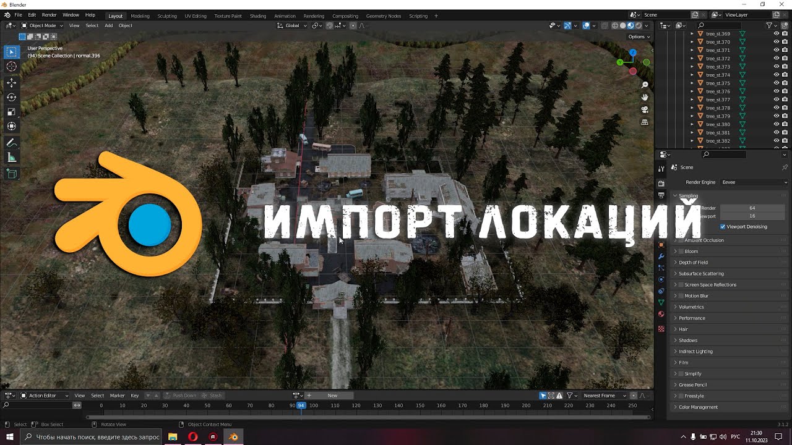
Task: Click the Stash button
Action: [x=212, y=396]
